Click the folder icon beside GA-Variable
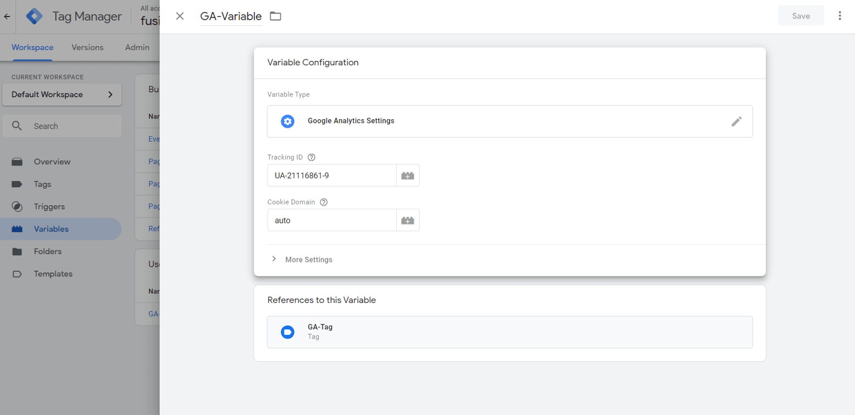855x415 pixels. 275,16
